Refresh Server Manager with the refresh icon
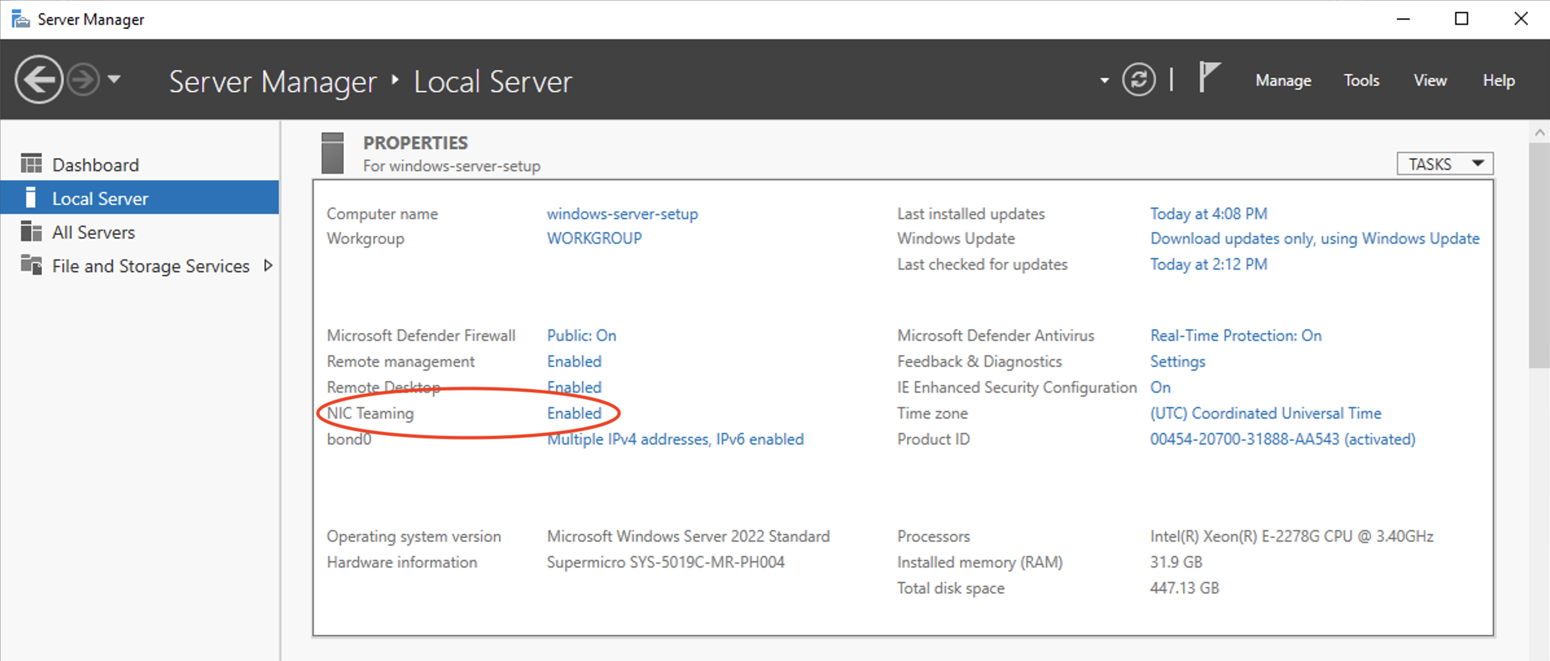The image size is (1550, 661). click(1139, 80)
